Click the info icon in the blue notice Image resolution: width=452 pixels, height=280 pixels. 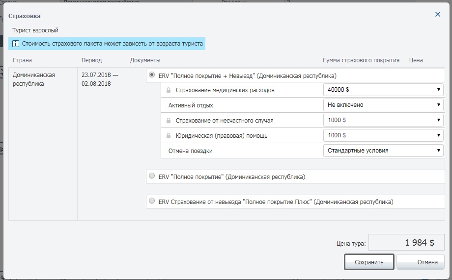click(16, 44)
